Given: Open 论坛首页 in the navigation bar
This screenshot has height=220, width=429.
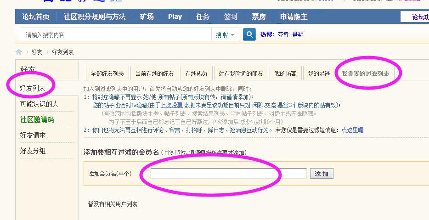Looking at the screenshot, I should coord(35,17).
